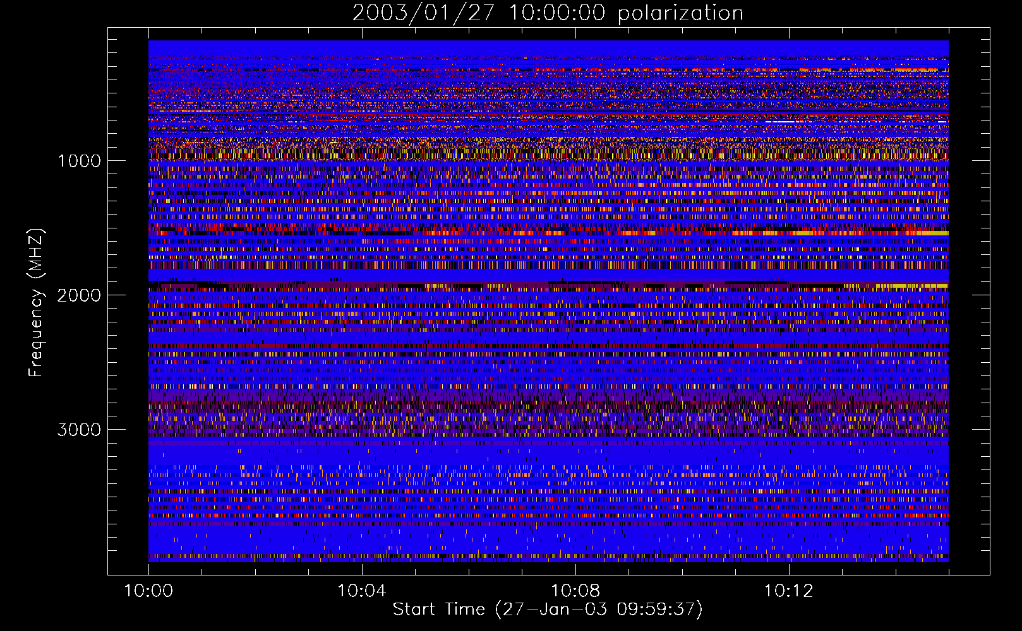This screenshot has width=1022, height=631.
Task: Click the 'Frequency (MHZ)' axis label
Action: point(36,303)
